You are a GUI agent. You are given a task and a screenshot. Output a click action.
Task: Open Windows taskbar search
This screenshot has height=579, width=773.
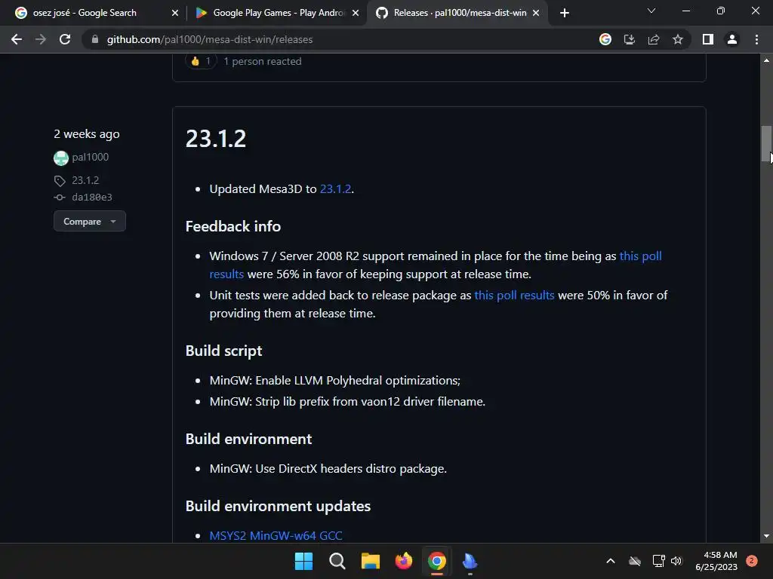[x=337, y=561]
